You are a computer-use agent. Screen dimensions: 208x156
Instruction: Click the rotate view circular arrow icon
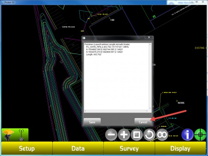149,135
